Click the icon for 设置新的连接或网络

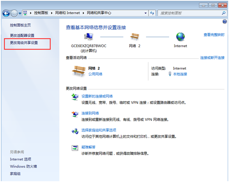click(x=75, y=97)
